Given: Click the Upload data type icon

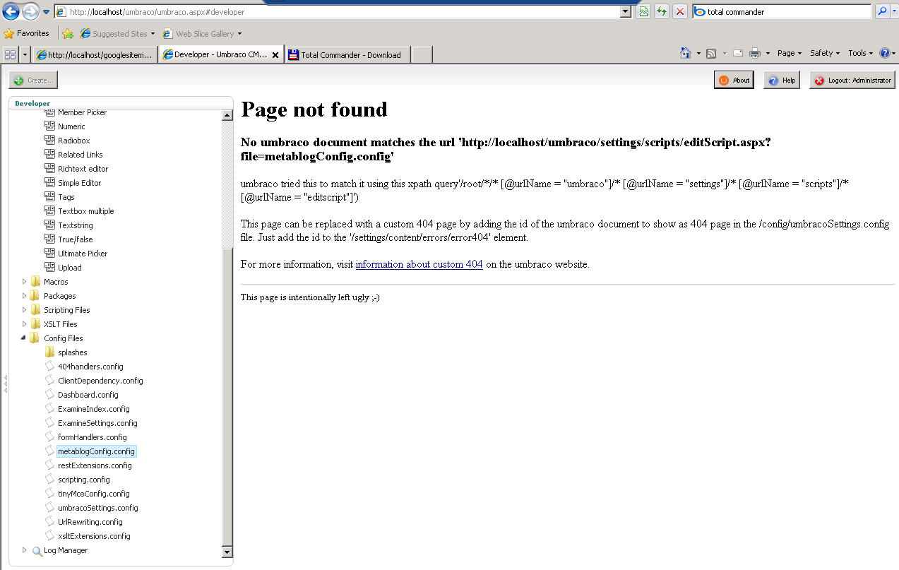Looking at the screenshot, I should (x=49, y=268).
